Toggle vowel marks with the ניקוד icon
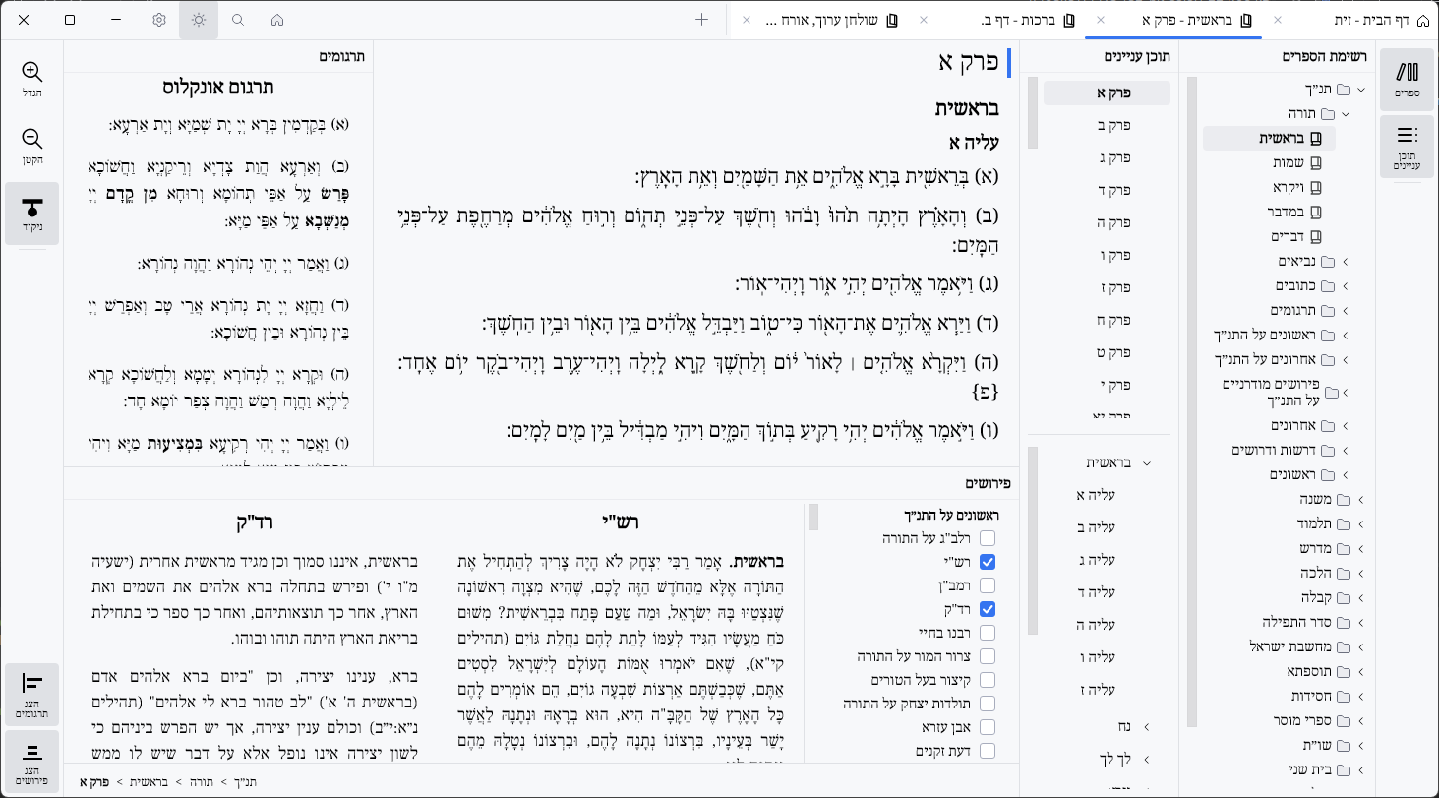 32,210
